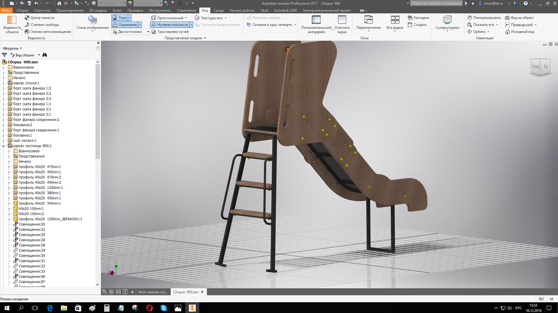
Task: Click the help search field in title bar
Action: click(x=436, y=3)
